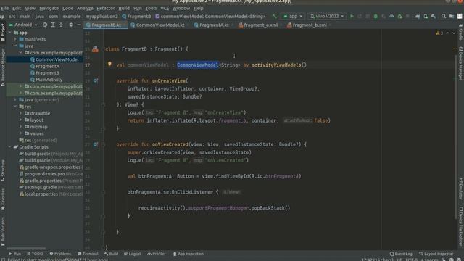Click Attach Debugger to Android Process icon
This screenshot has width=464, height=261.
(x=400, y=16)
